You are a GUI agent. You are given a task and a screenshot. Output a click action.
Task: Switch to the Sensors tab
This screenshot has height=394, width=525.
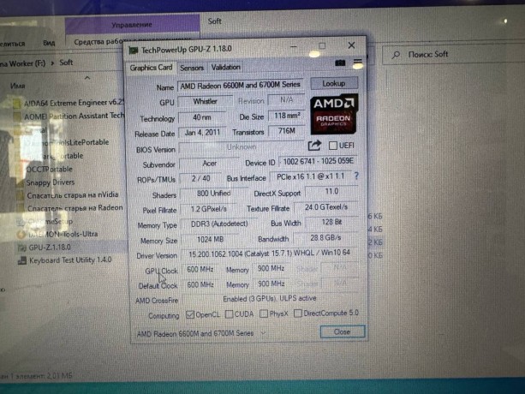point(192,68)
